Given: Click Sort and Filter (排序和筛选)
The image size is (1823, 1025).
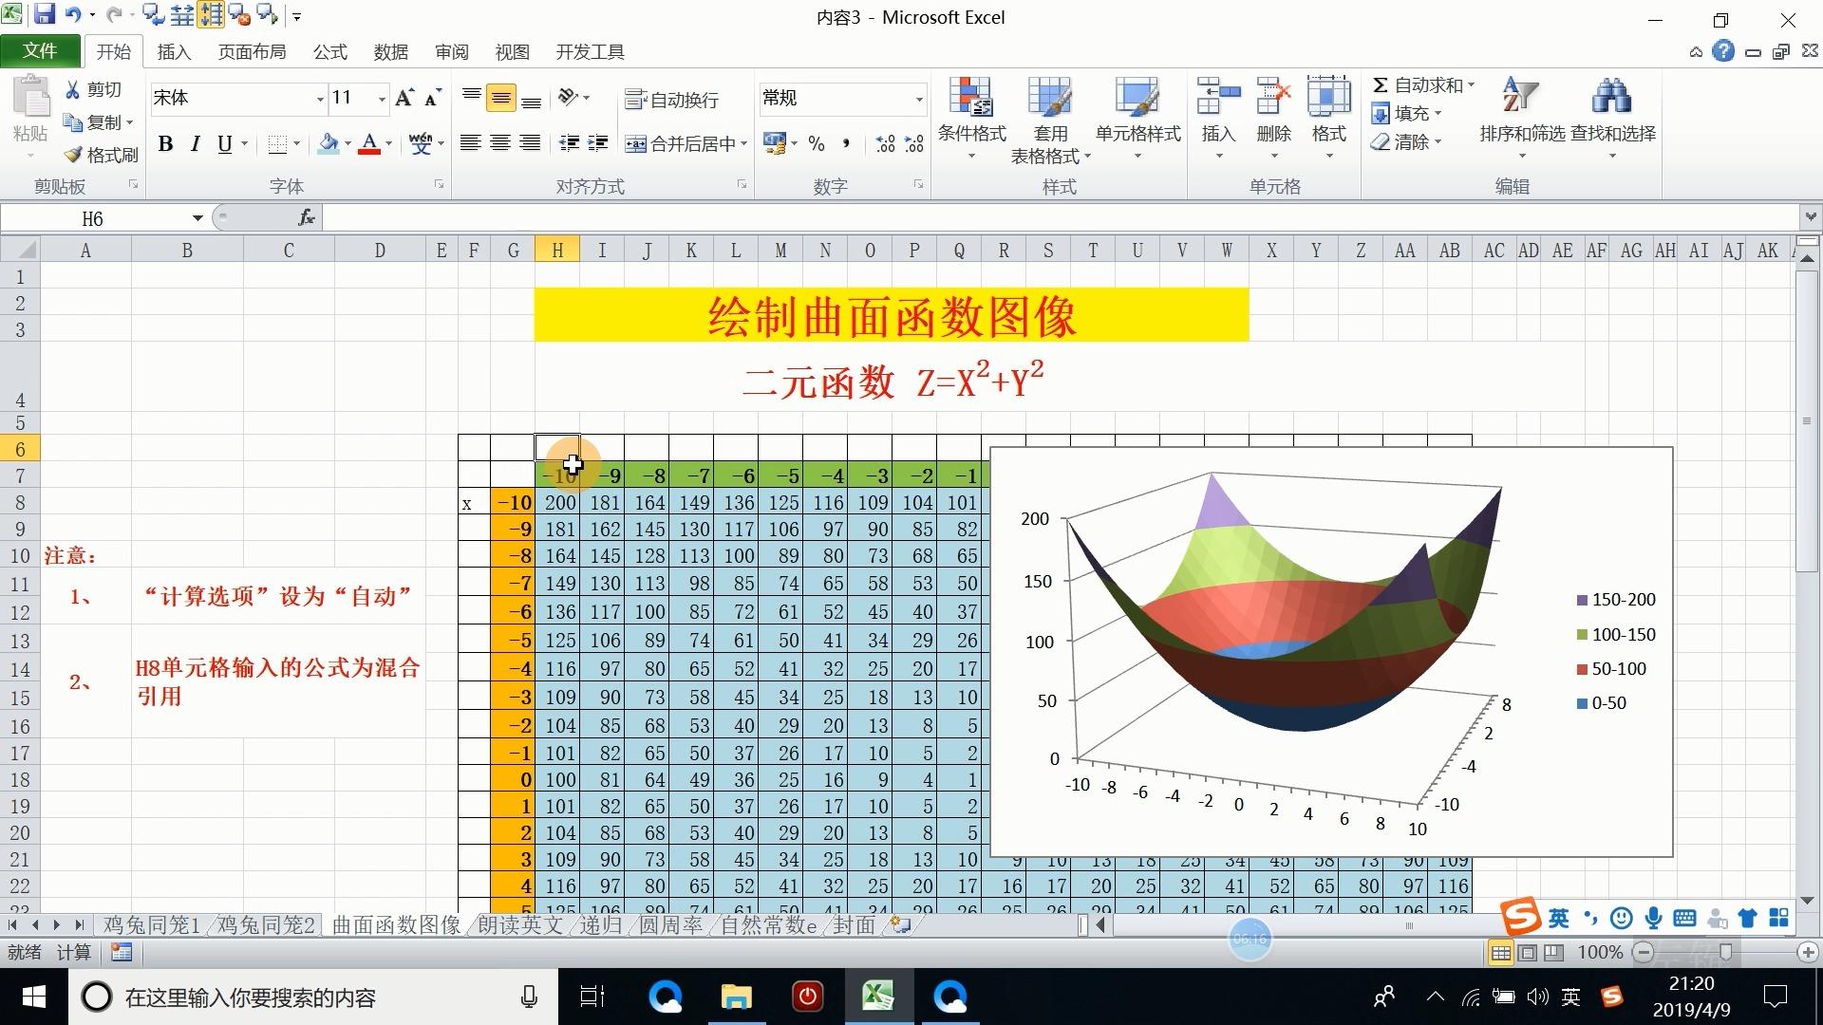Looking at the screenshot, I should pyautogui.click(x=1522, y=117).
